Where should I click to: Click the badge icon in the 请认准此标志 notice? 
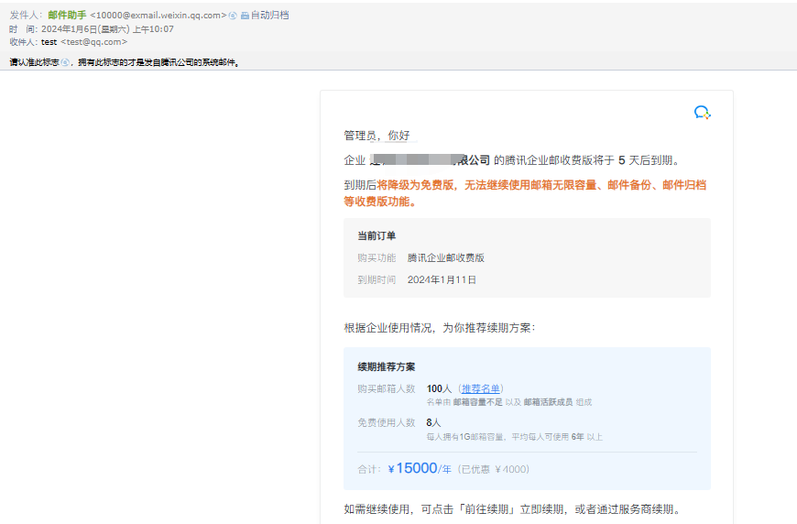[x=65, y=62]
